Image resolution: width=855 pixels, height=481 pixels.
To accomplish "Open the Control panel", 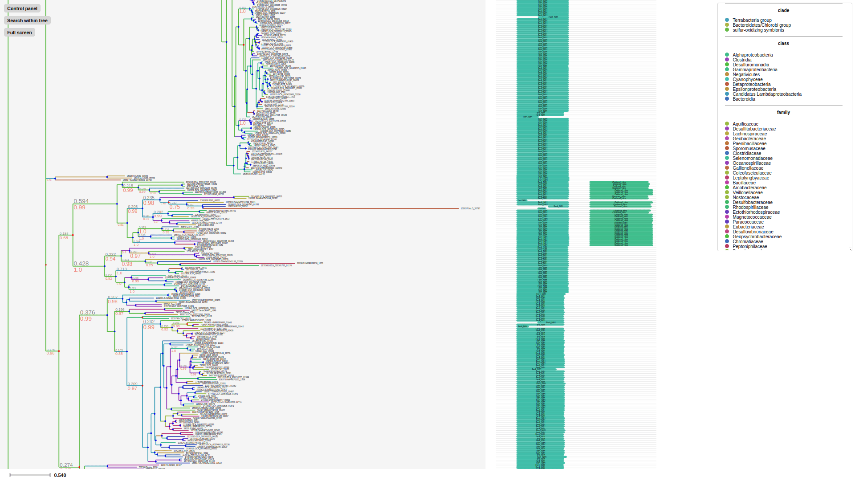I will tap(22, 8).
